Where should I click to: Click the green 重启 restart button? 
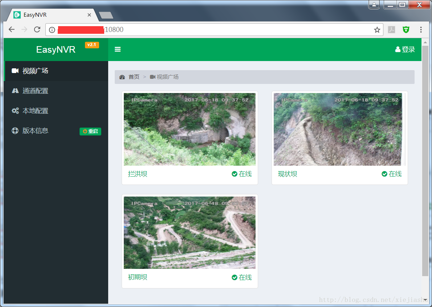tap(90, 131)
